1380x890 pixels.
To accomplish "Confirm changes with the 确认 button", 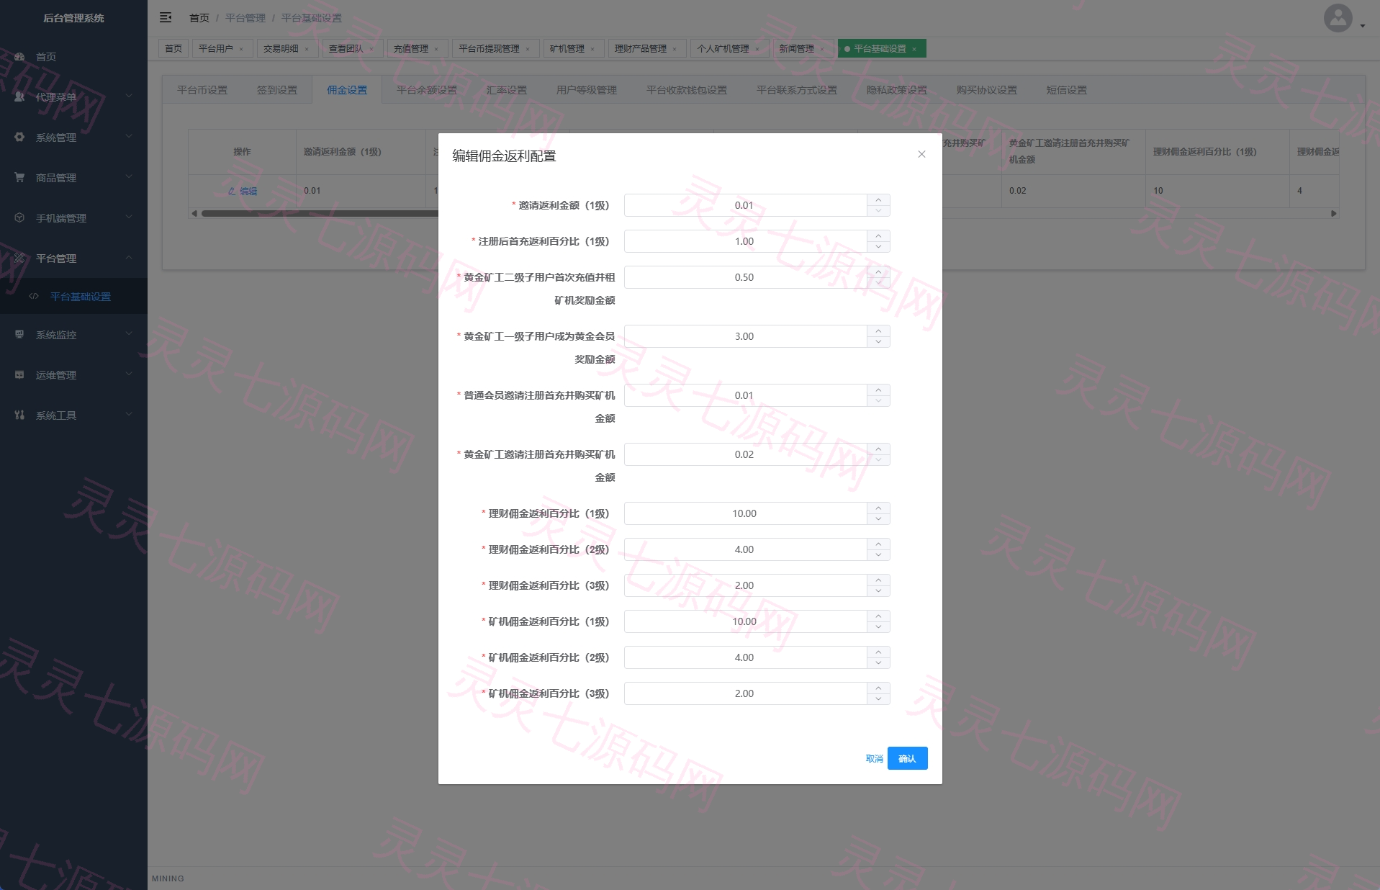I will [x=907, y=758].
